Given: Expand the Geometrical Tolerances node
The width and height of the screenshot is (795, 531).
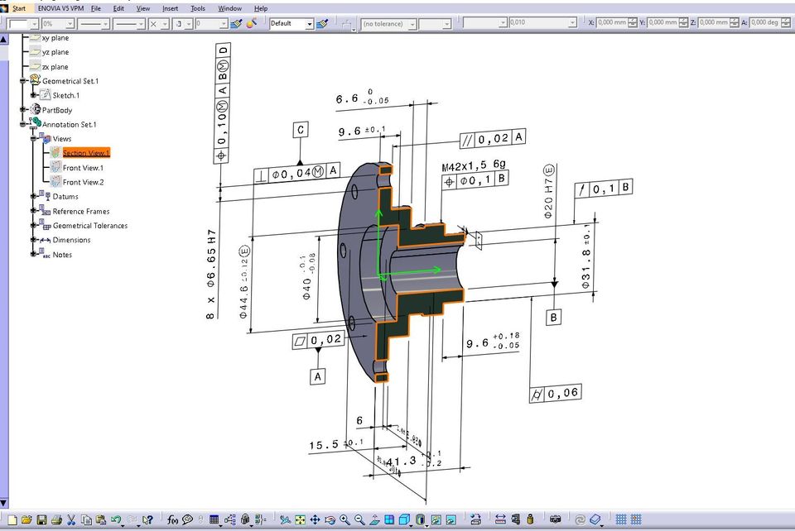Looking at the screenshot, I should click(x=34, y=226).
